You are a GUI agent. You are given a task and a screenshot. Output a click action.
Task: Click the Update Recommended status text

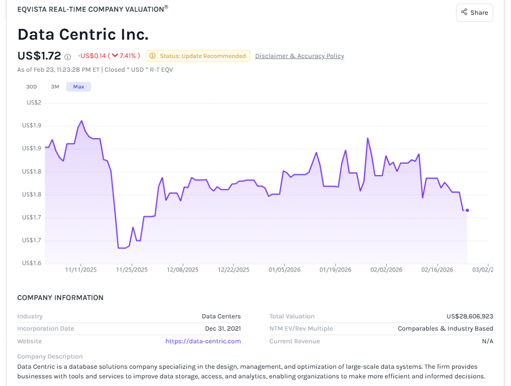click(x=203, y=56)
